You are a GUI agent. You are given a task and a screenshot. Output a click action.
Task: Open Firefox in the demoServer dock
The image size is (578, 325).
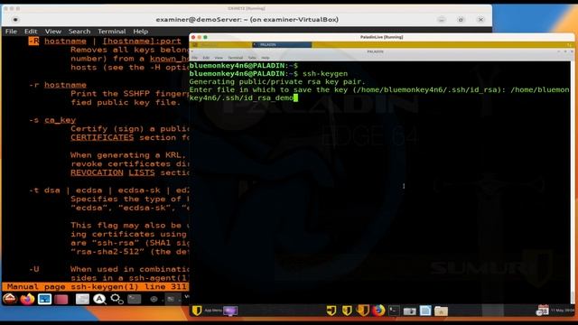point(27,299)
